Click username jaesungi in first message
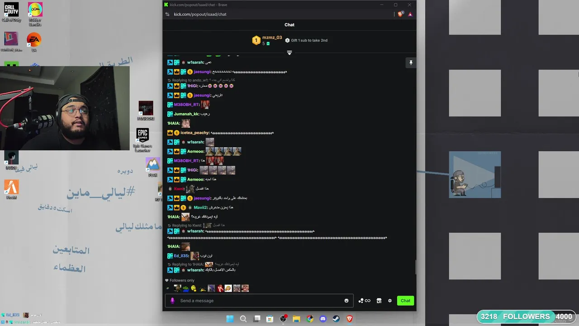This screenshot has width=579, height=326. (202, 72)
